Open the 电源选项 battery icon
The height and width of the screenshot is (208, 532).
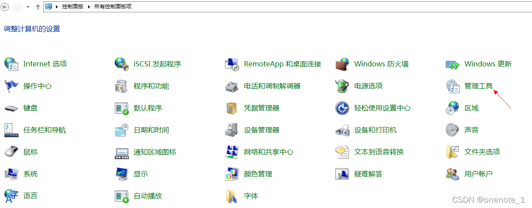pyautogui.click(x=342, y=86)
